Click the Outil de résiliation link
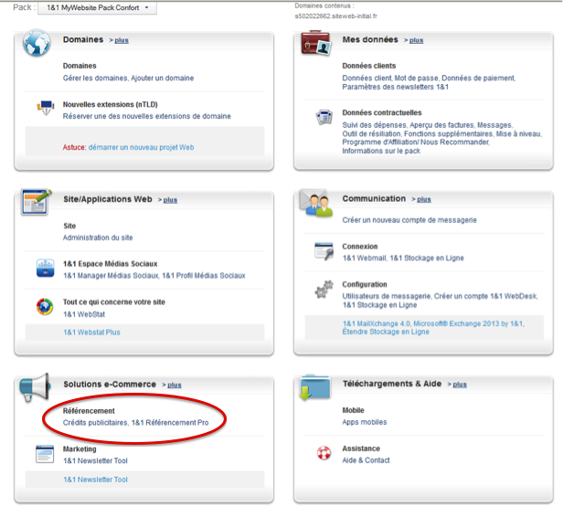 pos(371,134)
